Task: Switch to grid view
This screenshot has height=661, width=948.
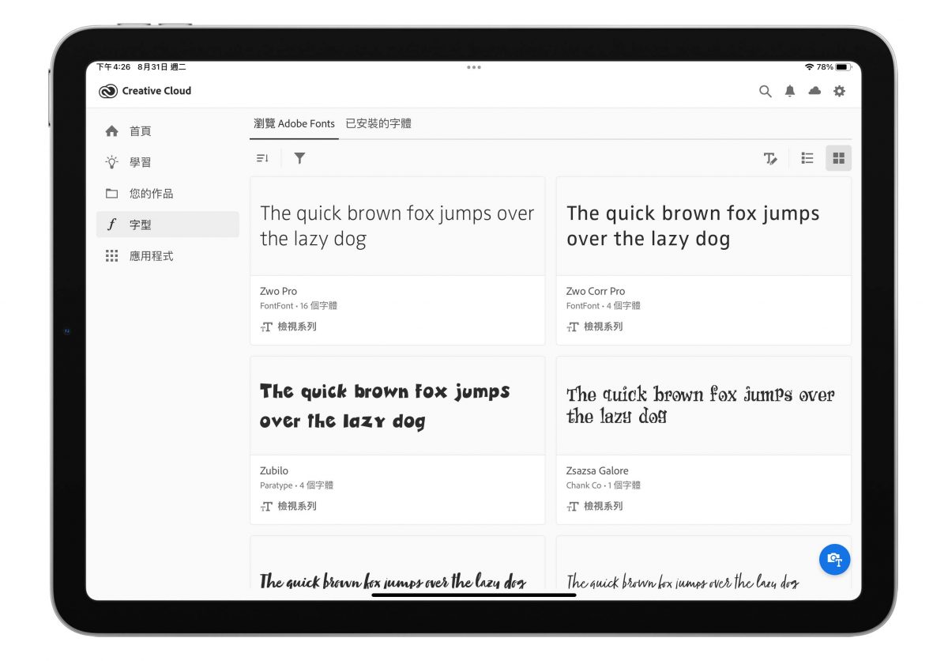Action: point(839,158)
